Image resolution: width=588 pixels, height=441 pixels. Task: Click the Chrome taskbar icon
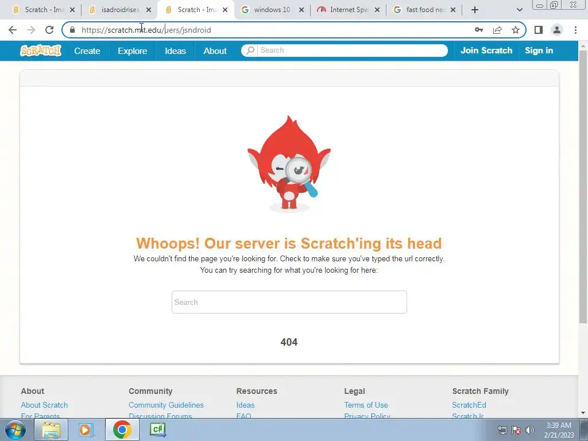[x=122, y=430]
